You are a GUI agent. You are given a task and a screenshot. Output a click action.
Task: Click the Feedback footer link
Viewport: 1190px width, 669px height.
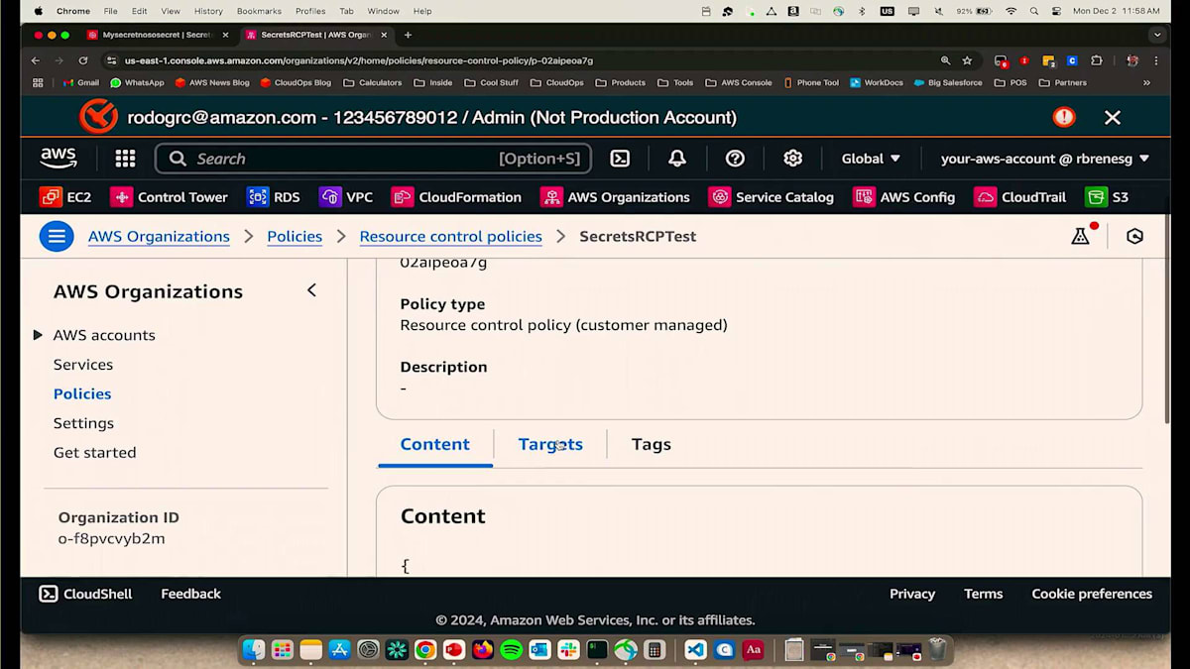point(190,594)
